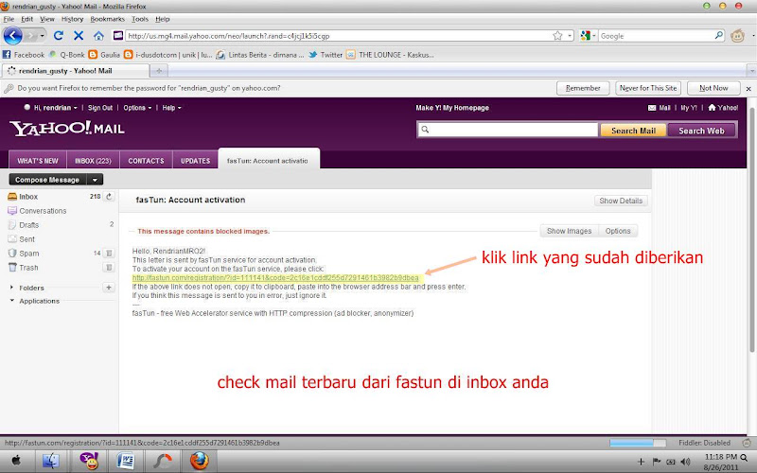
Task: Click the page vertical scrollbar
Action: coord(751,232)
